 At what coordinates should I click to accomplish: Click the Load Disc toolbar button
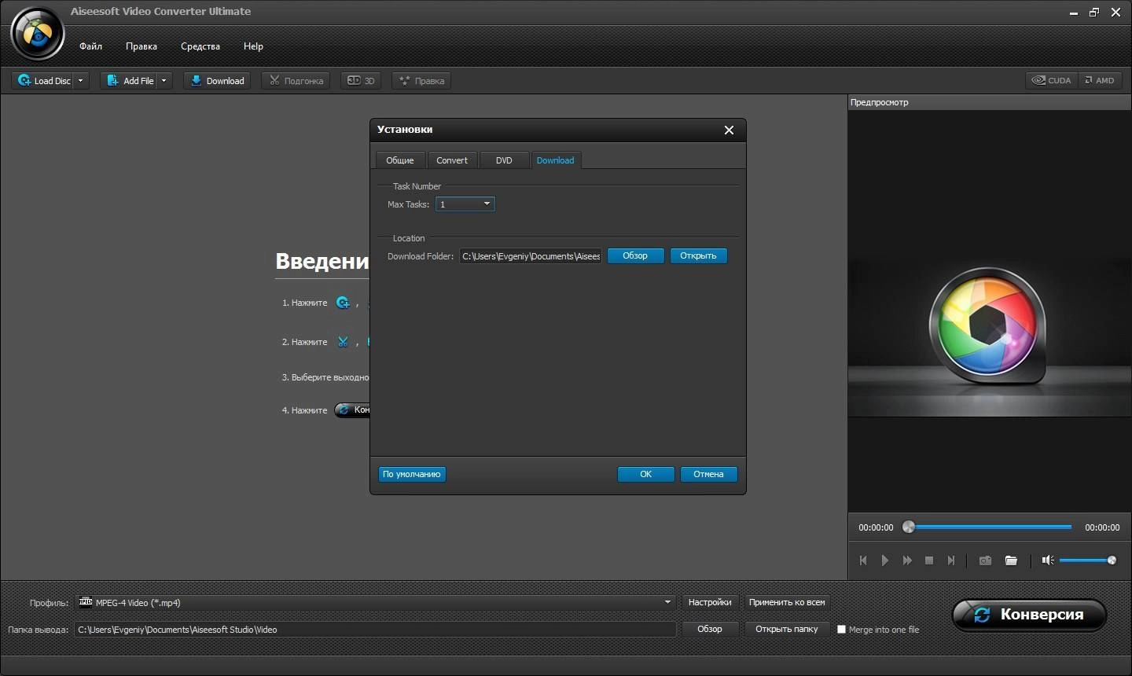pos(44,80)
